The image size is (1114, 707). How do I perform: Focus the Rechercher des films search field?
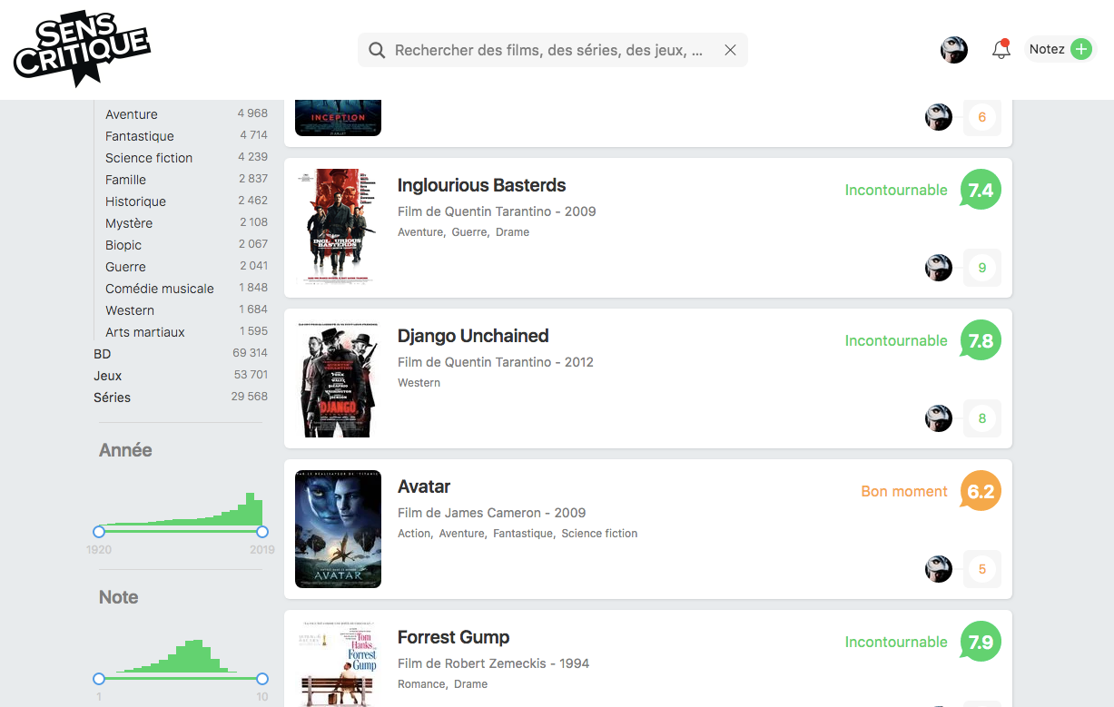553,50
